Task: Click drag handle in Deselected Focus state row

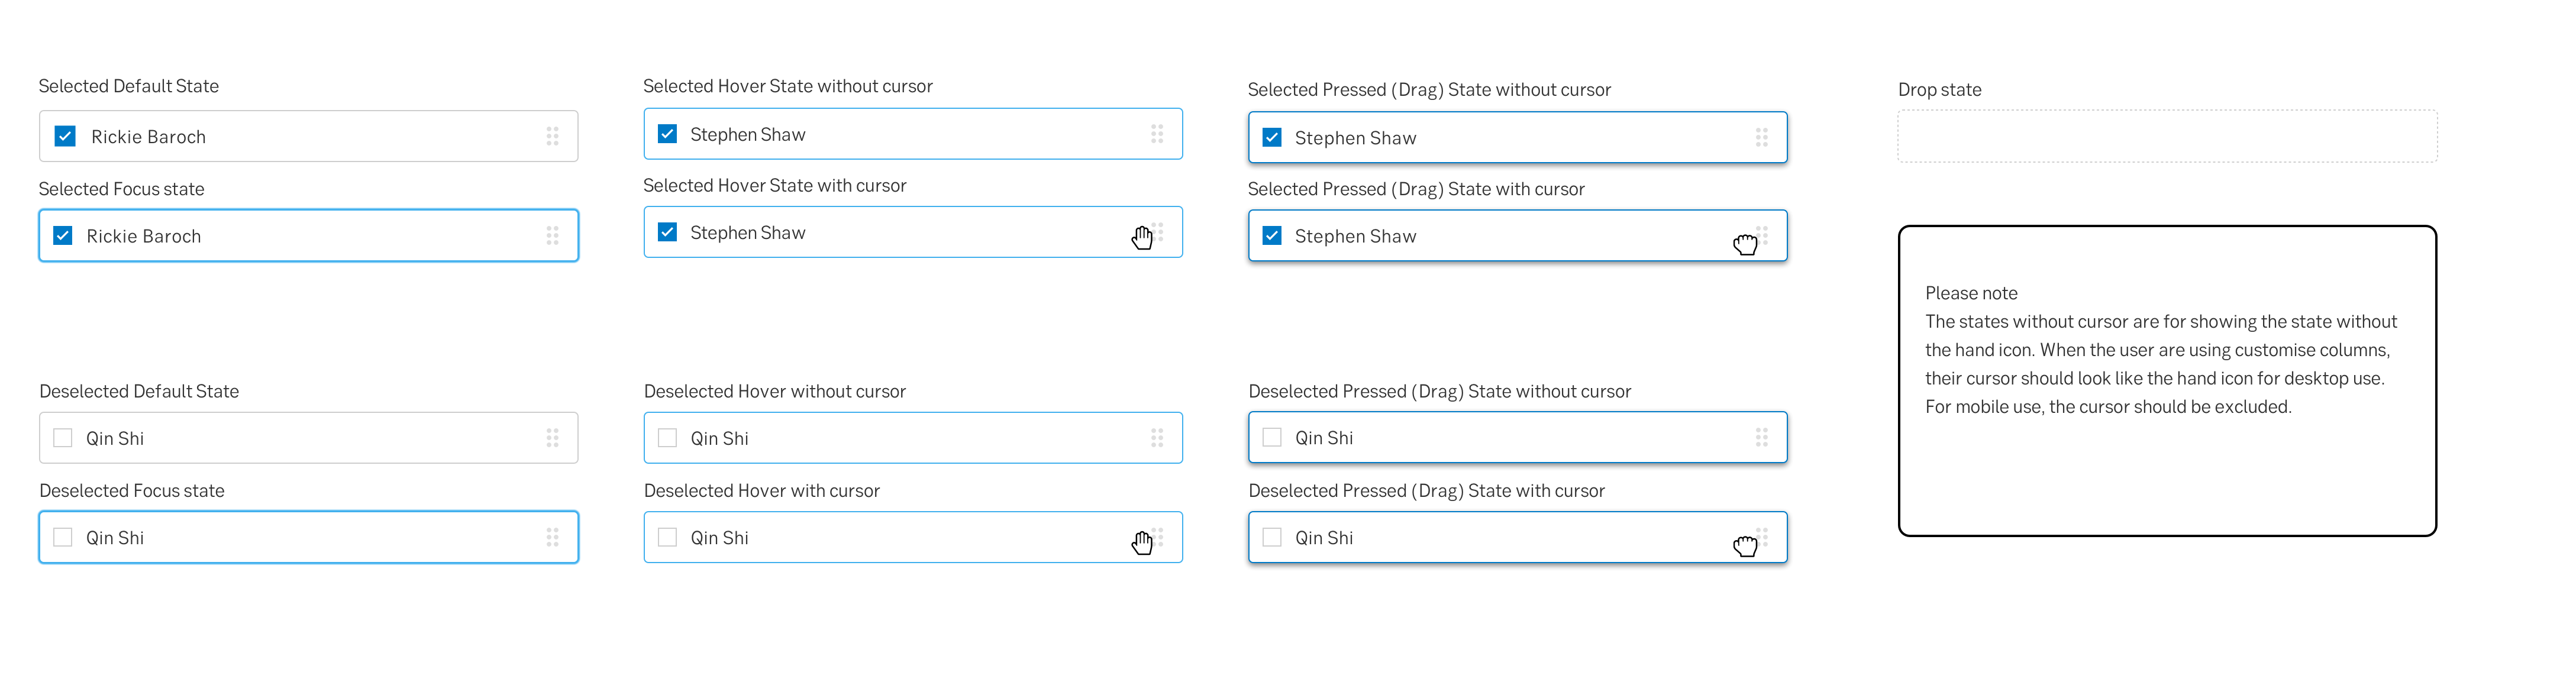Action: [x=552, y=537]
